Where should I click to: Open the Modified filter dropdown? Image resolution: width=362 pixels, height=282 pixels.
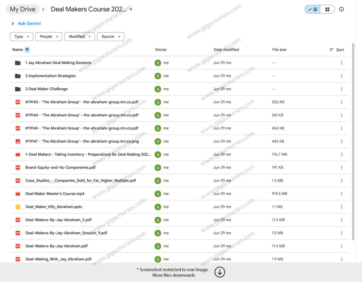80,36
